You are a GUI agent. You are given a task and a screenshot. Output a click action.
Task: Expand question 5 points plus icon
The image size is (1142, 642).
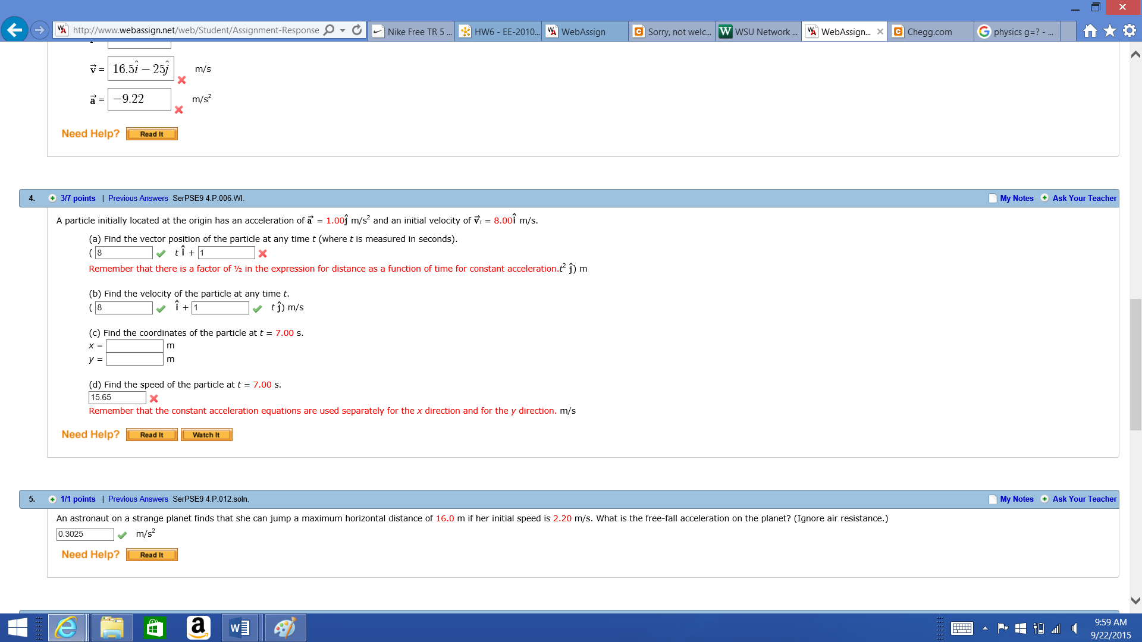[x=52, y=499]
